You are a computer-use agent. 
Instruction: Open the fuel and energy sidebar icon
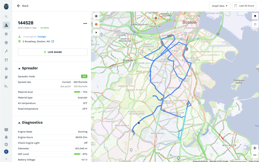[x=6, y=69]
